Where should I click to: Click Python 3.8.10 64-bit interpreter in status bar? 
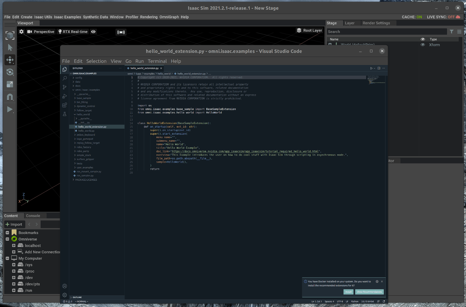pos(368,301)
